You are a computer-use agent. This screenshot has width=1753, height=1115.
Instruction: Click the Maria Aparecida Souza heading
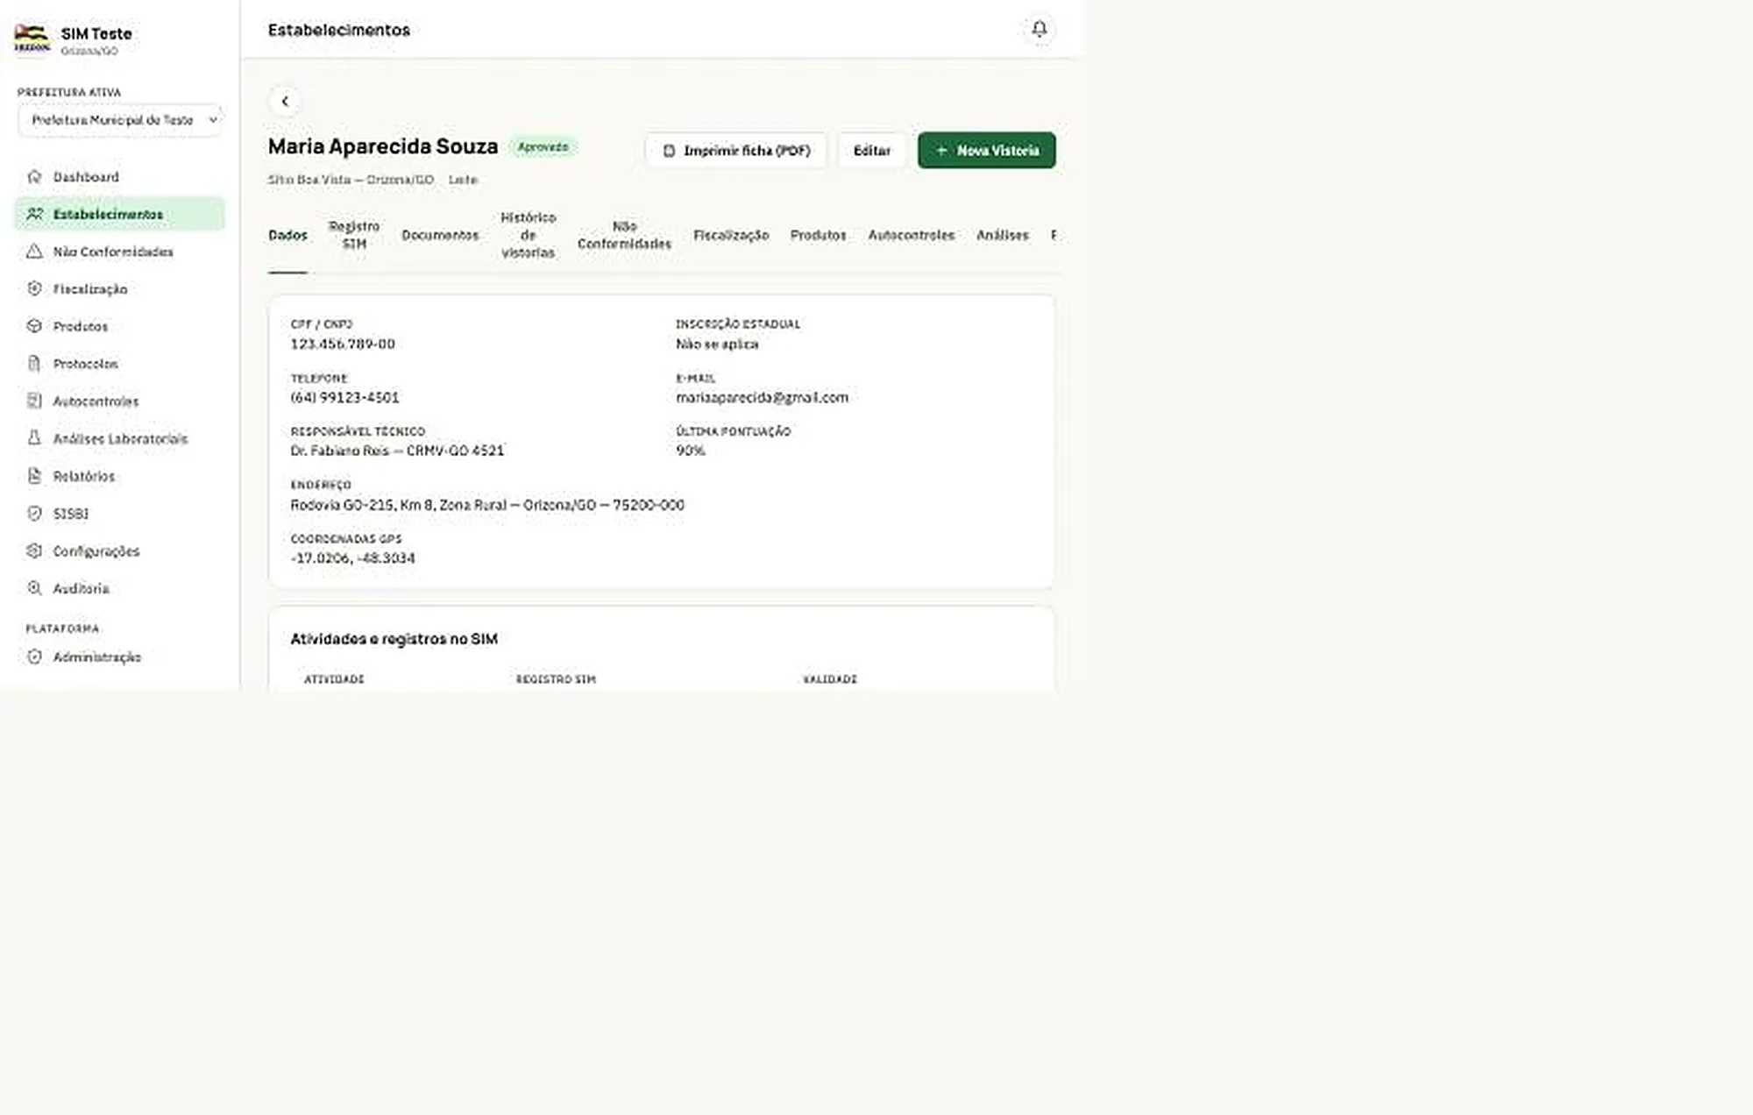(383, 146)
